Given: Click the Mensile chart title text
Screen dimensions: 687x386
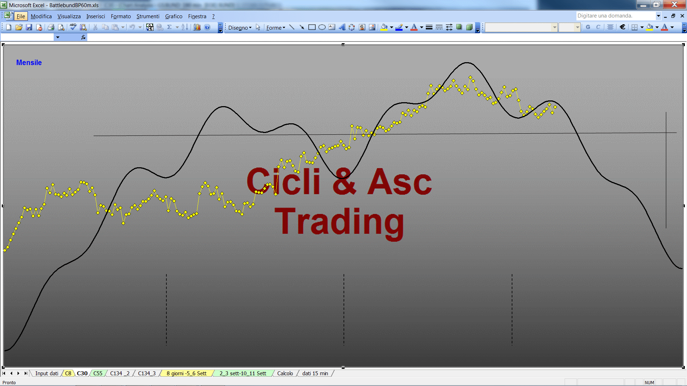Looking at the screenshot, I should click(x=29, y=63).
